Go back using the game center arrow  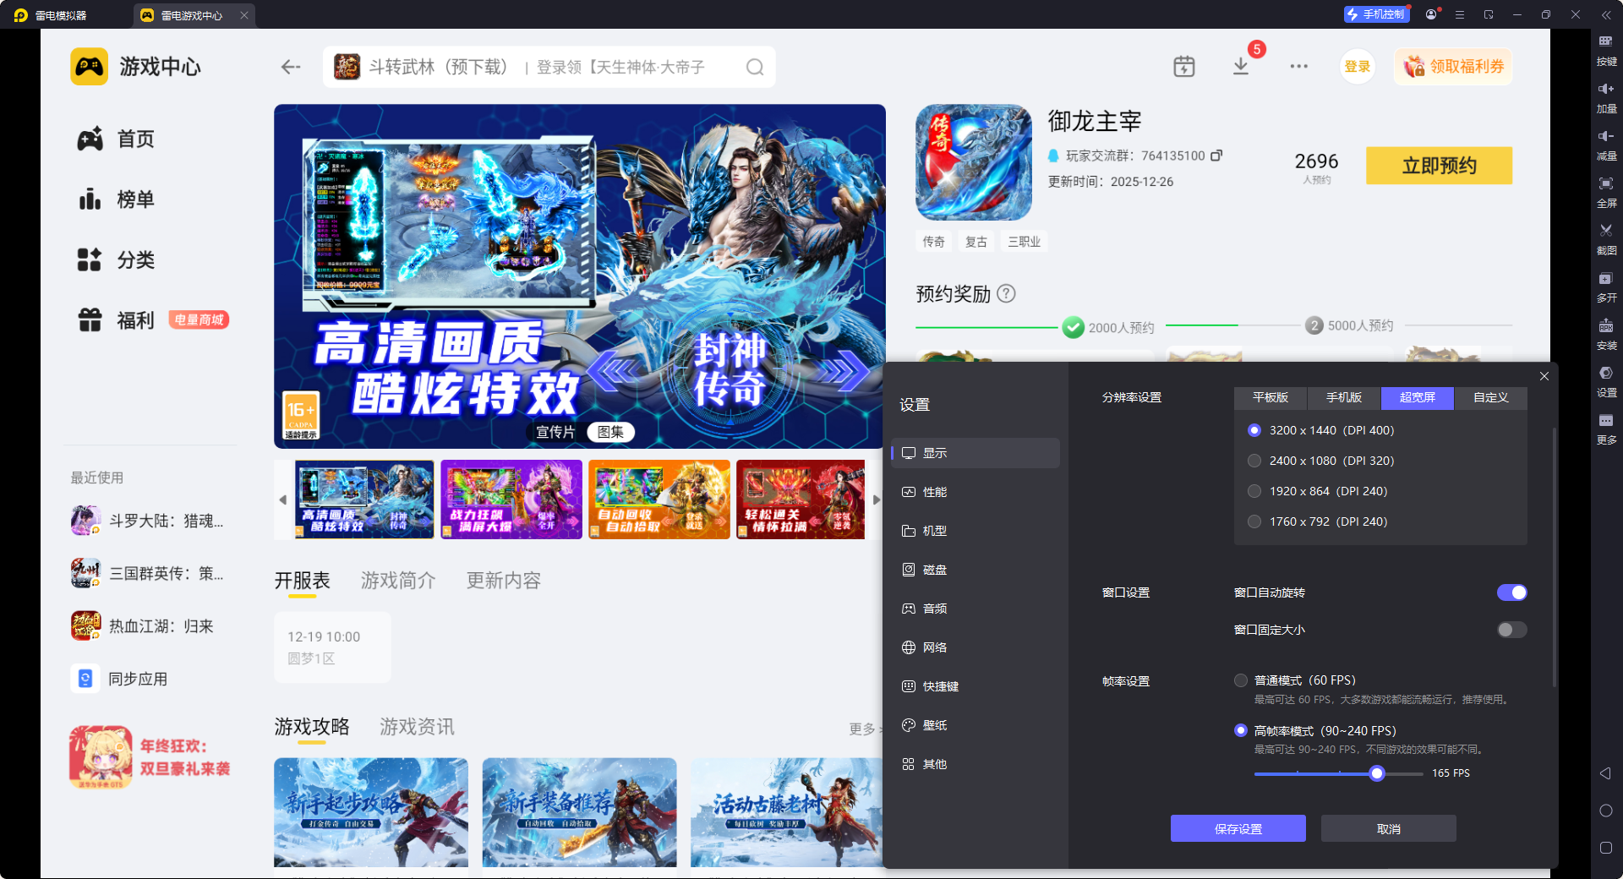[291, 67]
